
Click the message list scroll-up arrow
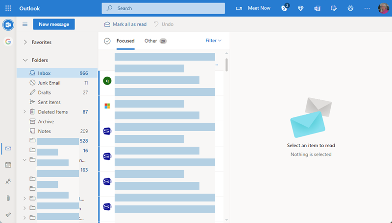click(x=226, y=53)
